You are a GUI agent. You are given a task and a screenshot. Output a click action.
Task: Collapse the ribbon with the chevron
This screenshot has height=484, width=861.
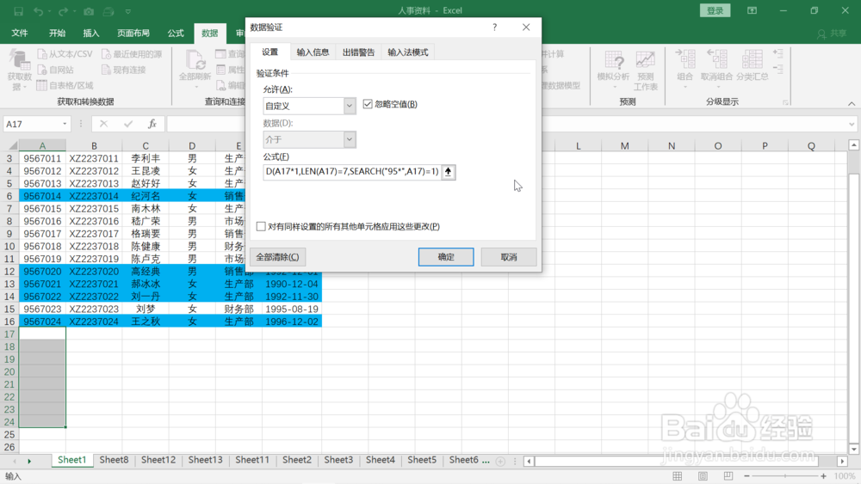(x=852, y=103)
